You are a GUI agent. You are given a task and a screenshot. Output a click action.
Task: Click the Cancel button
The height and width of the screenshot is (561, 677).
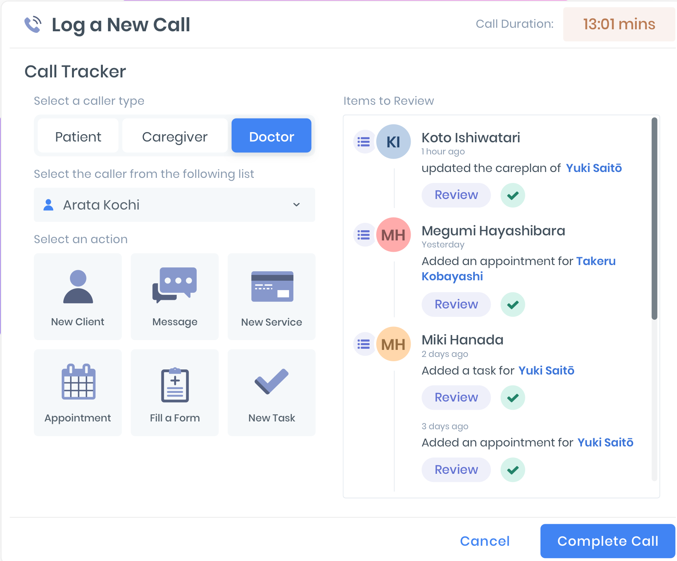(485, 541)
